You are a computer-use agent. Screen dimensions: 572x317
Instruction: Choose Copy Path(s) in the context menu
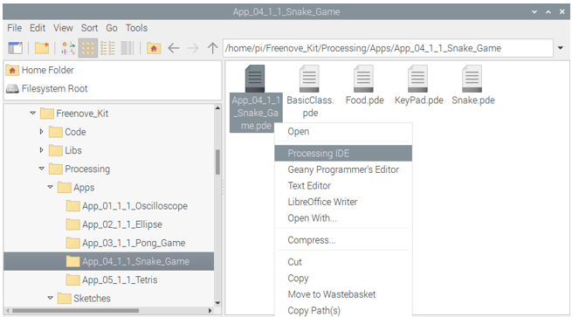[343, 310]
